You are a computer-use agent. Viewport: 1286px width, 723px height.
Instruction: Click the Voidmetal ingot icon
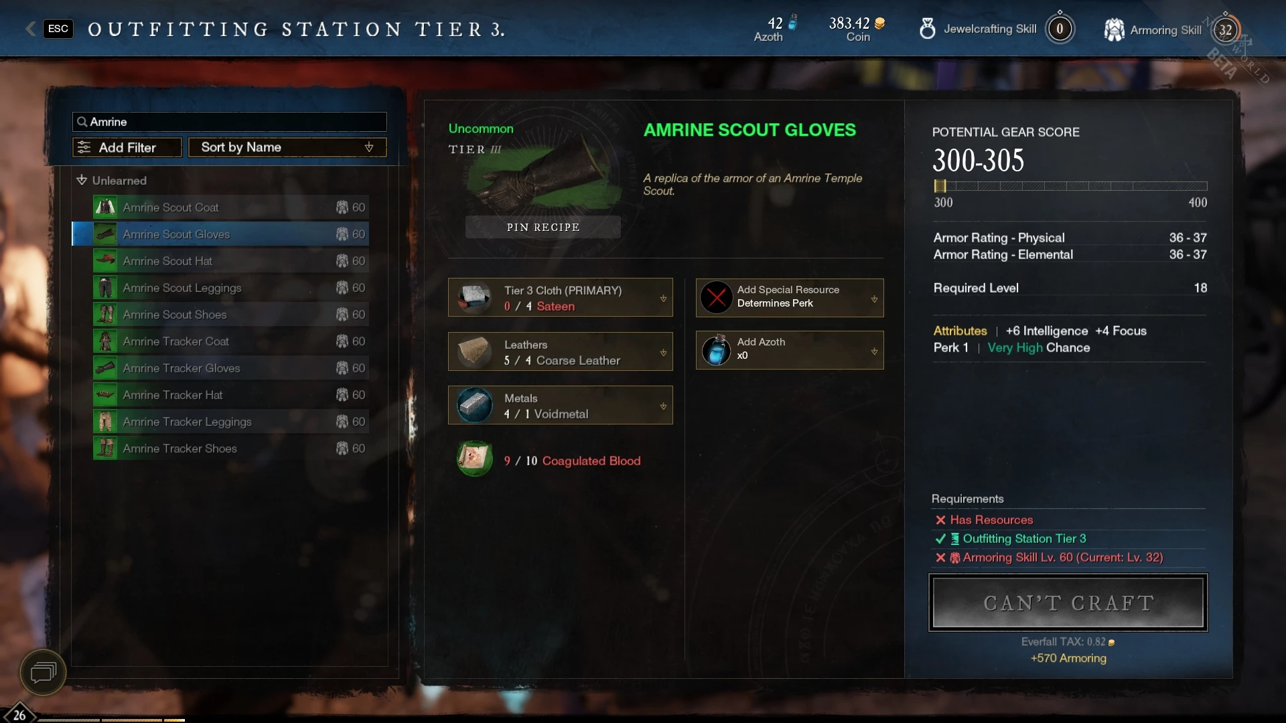475,405
